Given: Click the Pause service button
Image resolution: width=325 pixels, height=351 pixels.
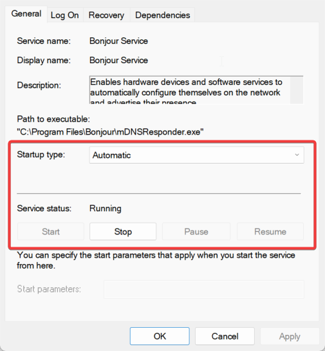Looking at the screenshot, I should pyautogui.click(x=196, y=231).
